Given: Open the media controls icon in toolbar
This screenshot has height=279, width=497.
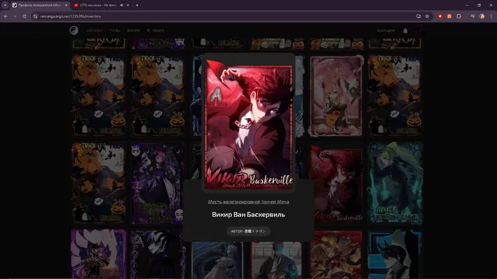Looking at the screenshot, I should click(473, 16).
